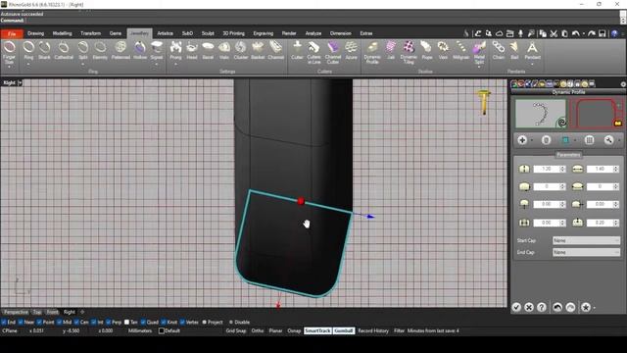Image resolution: width=627 pixels, height=353 pixels.
Task: Select the Azure tool
Action: click(x=351, y=51)
